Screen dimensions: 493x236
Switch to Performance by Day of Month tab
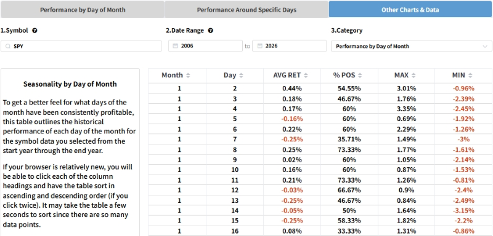pyautogui.click(x=83, y=9)
